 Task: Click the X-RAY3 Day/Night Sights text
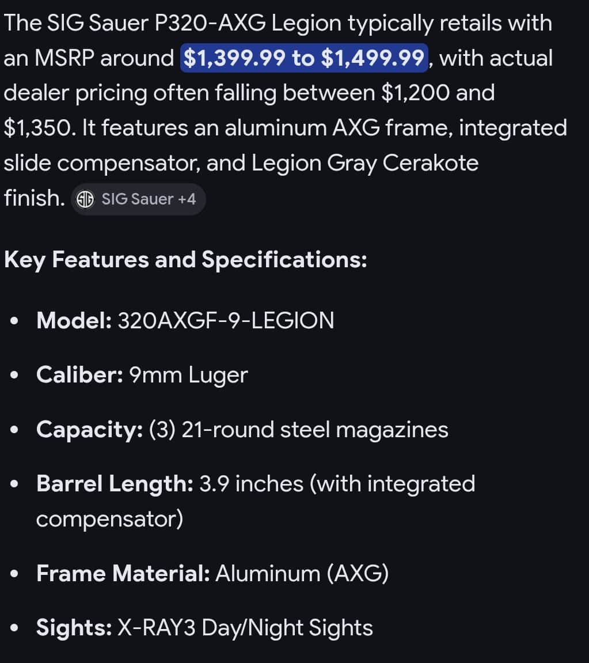pos(245,628)
